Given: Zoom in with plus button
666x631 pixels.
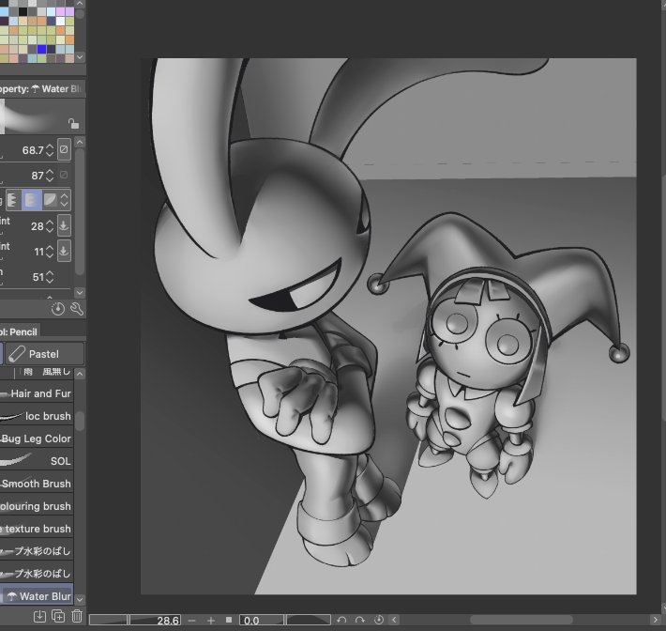Looking at the screenshot, I should pyautogui.click(x=211, y=621).
